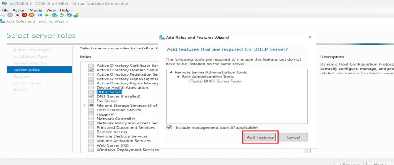The width and height of the screenshot is (394, 165).
Task: Collapse Remote Server Administration Tools node
Action: (x=171, y=72)
